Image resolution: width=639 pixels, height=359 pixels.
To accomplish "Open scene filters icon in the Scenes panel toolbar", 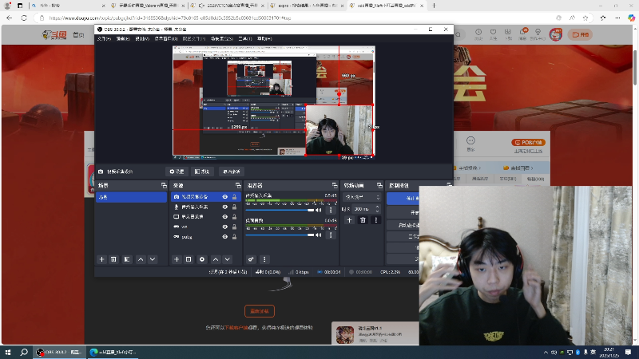I will coord(127,259).
